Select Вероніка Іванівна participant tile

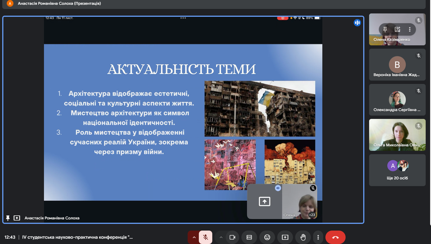point(397,65)
